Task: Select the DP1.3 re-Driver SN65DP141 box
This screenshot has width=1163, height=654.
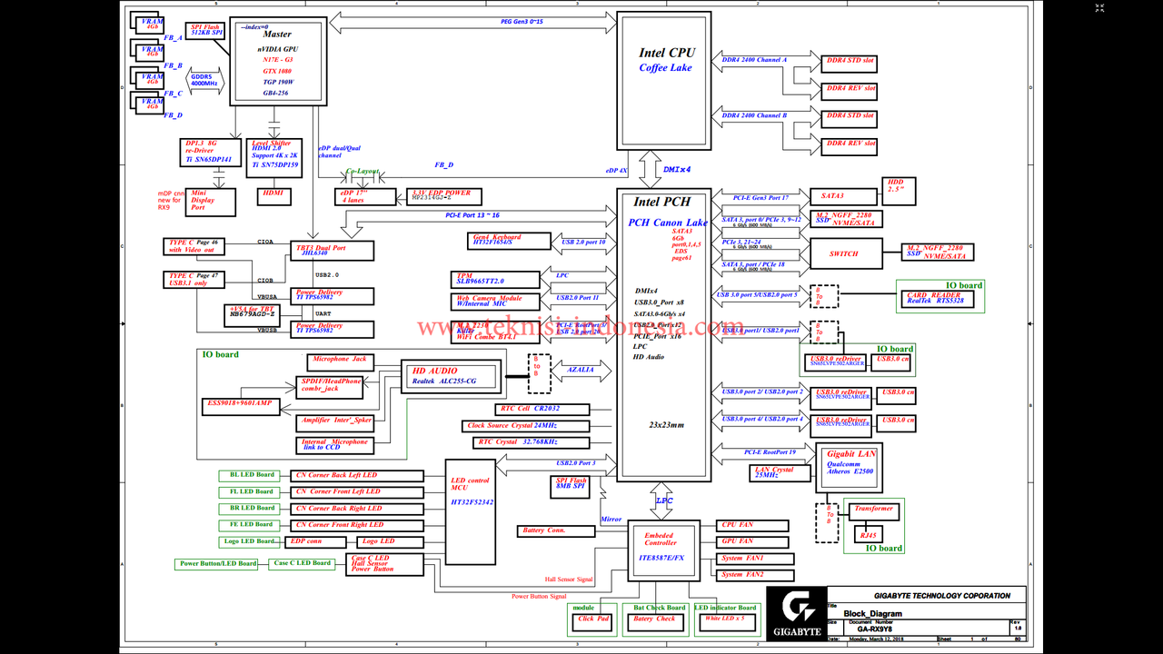Action: (x=211, y=153)
